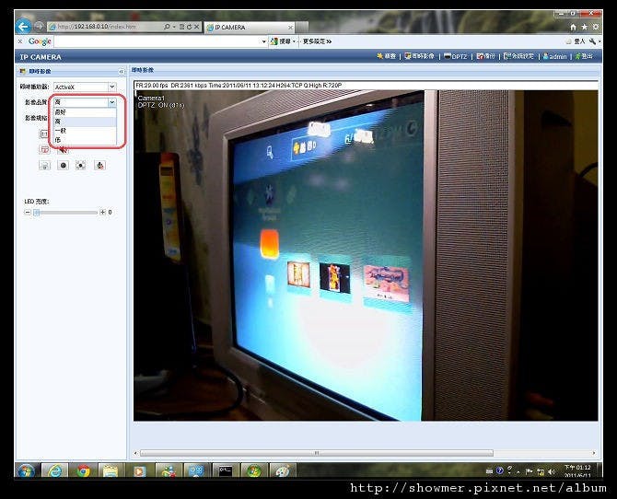
Task: Click the system tray volume speaker icon
Action: (552, 471)
